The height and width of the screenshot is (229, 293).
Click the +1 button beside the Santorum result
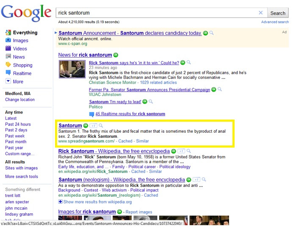point(93,126)
